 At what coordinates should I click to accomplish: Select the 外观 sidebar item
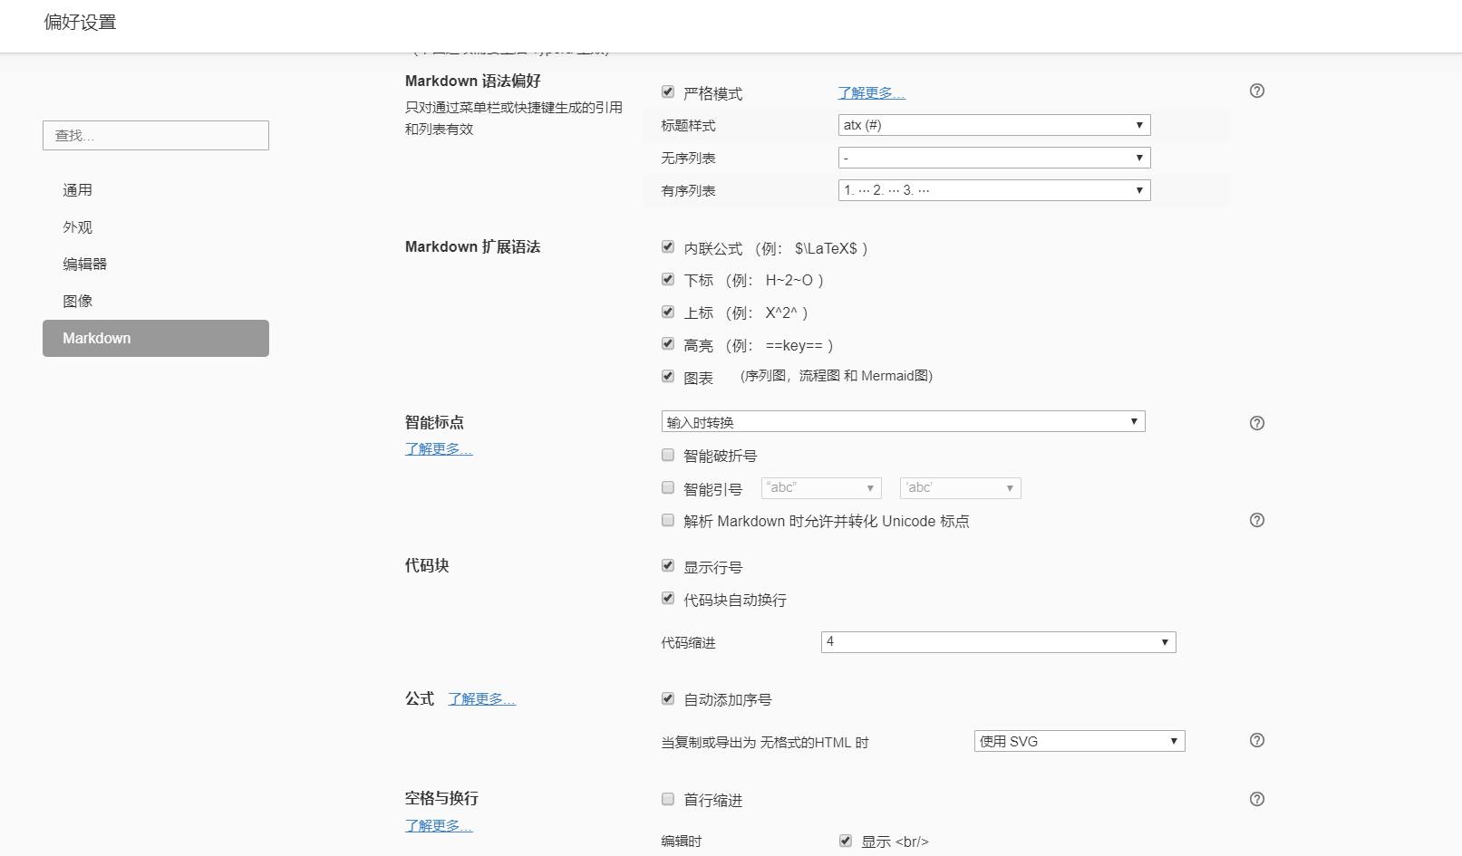[78, 227]
